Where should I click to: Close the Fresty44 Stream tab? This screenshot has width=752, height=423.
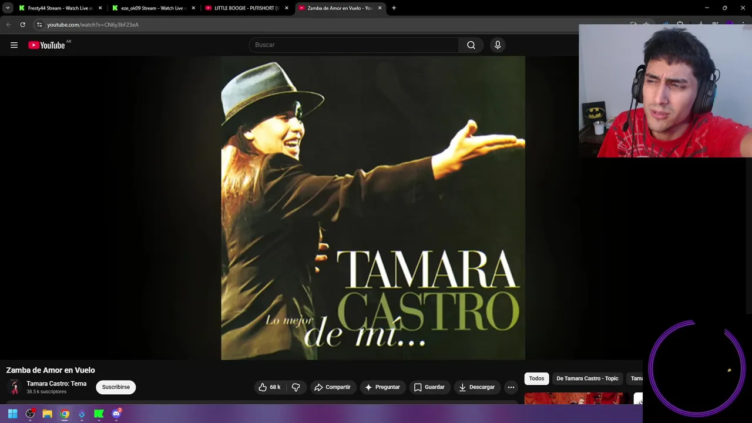click(x=100, y=8)
